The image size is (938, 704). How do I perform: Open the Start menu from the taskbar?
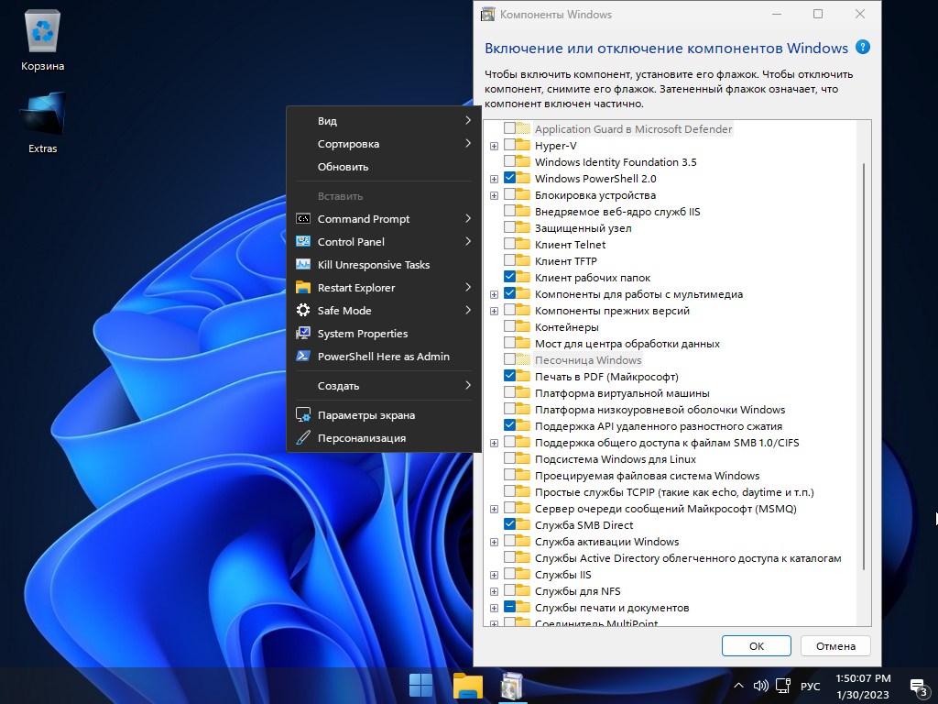[420, 685]
